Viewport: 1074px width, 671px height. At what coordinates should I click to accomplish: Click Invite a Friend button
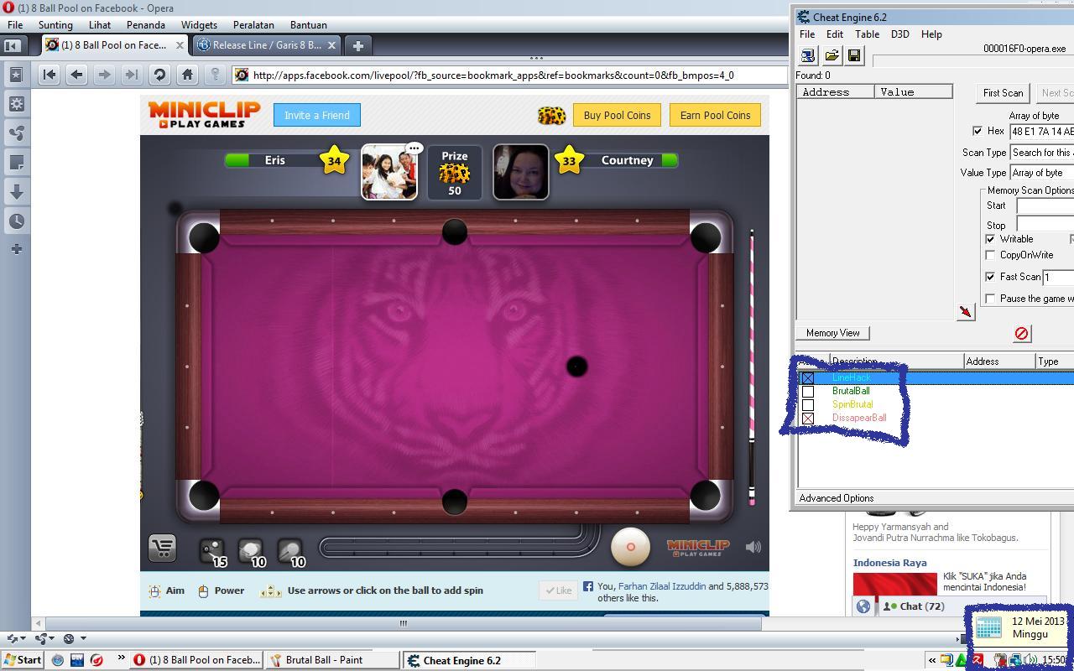317,115
